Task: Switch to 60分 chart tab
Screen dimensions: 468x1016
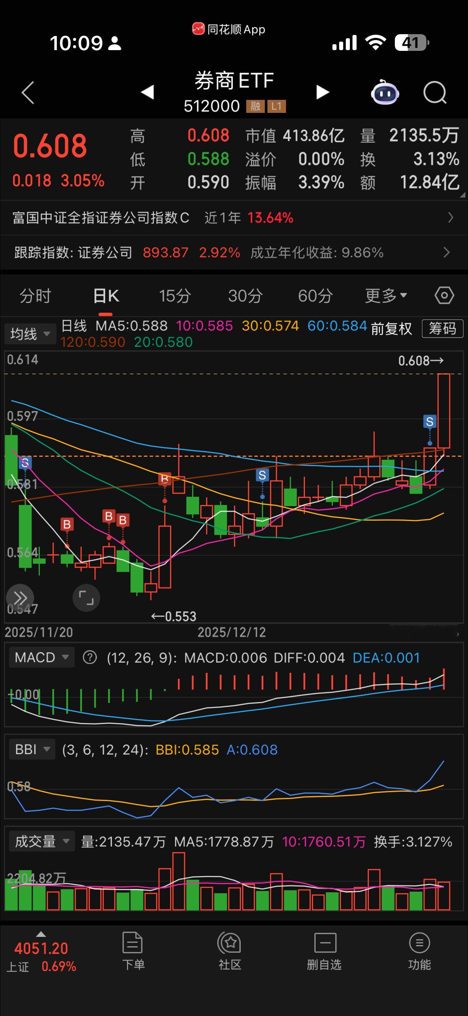Action: pos(315,296)
